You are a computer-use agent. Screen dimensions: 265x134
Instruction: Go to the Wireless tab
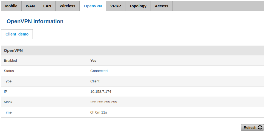point(67,6)
